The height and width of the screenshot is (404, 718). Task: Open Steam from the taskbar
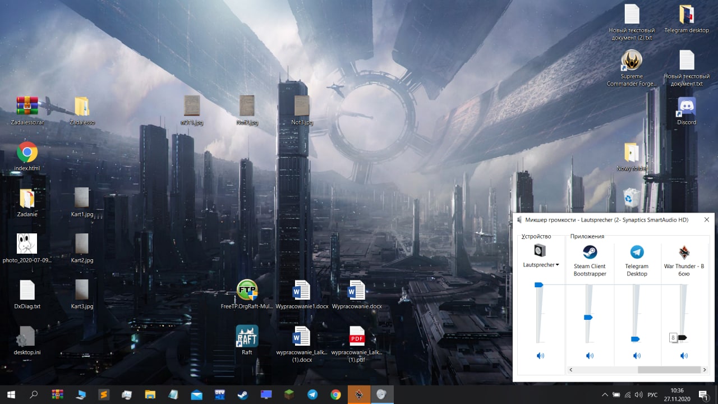[x=243, y=394]
